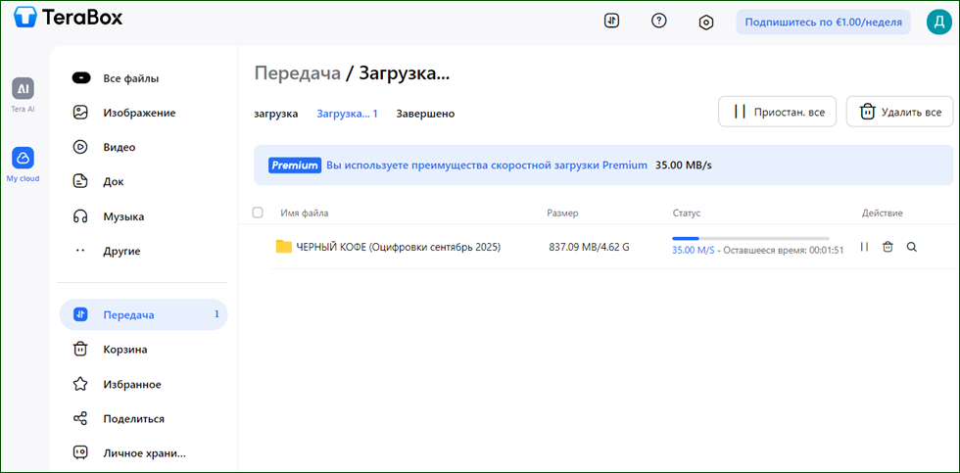This screenshot has height=473, width=960.
Task: Select Другие category
Action: pyautogui.click(x=121, y=251)
